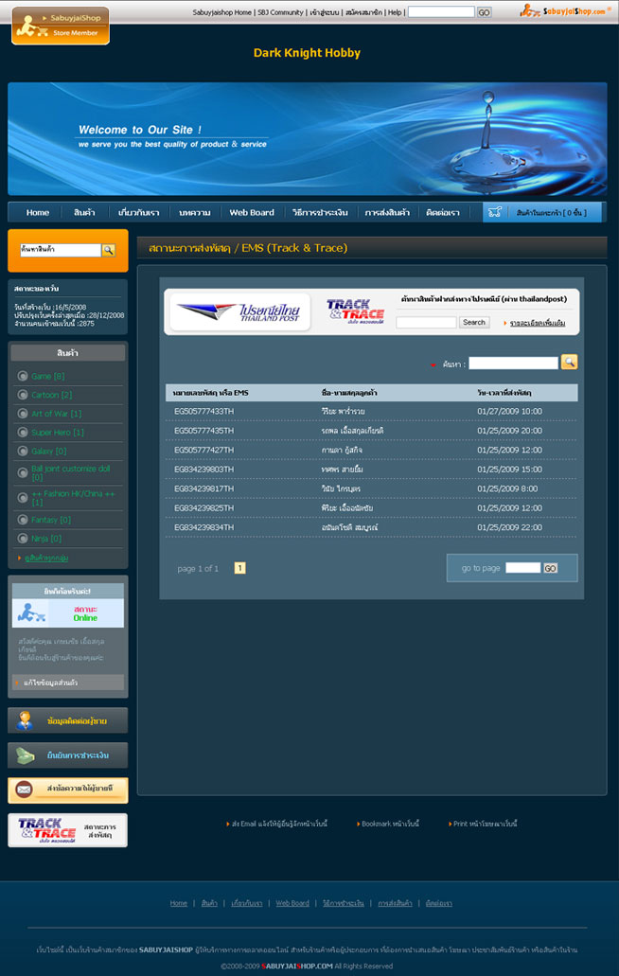Click the seller contact info person icon

tap(24, 720)
